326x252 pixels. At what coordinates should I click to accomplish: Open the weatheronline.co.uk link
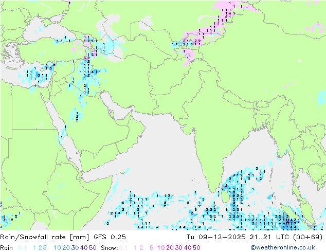tap(283, 248)
